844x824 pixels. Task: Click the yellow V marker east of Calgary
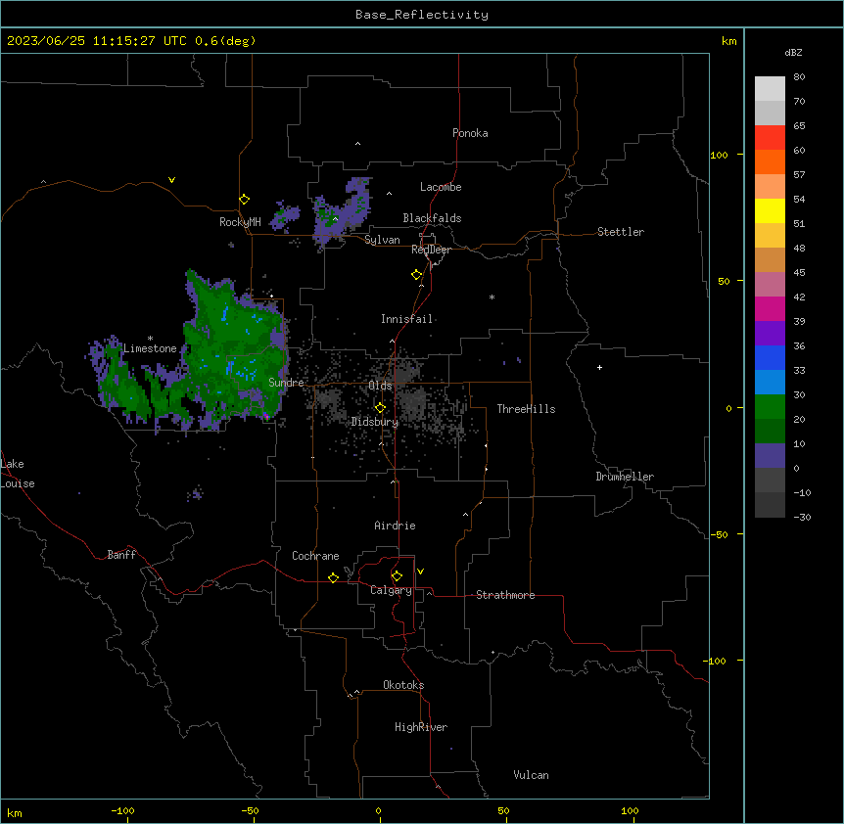coord(420,572)
